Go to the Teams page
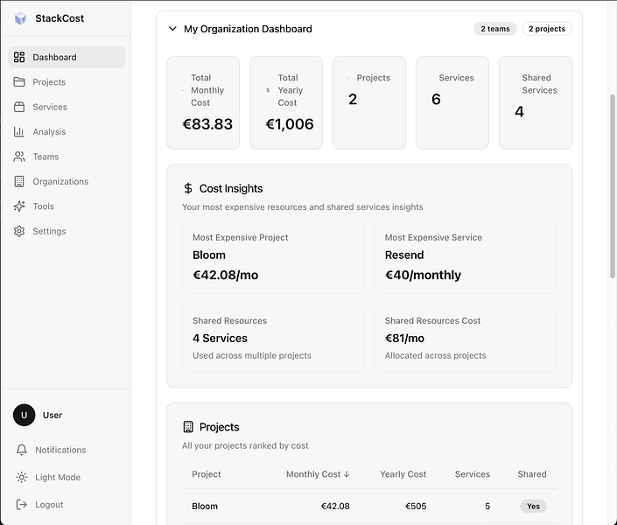The height and width of the screenshot is (525, 617). 46,157
